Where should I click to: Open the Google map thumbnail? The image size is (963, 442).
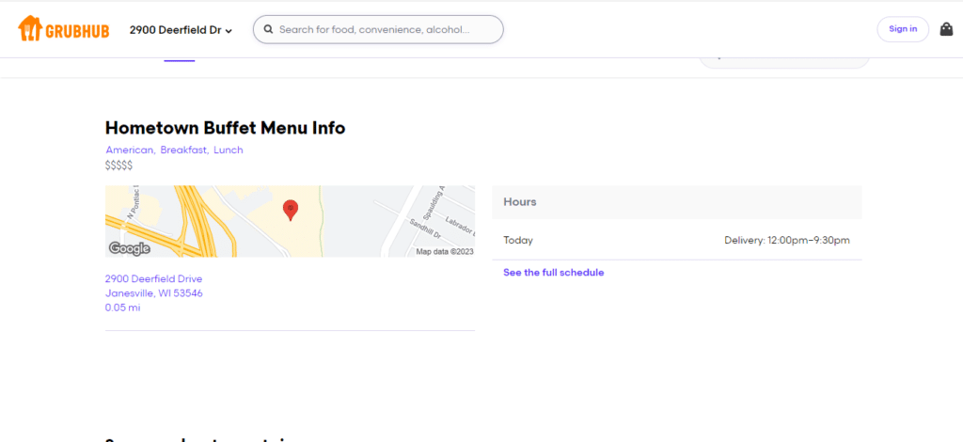(290, 221)
